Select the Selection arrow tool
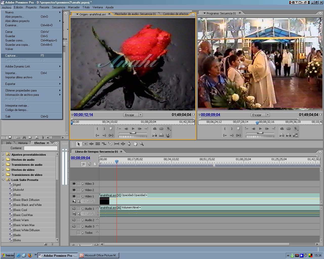 click(78, 144)
